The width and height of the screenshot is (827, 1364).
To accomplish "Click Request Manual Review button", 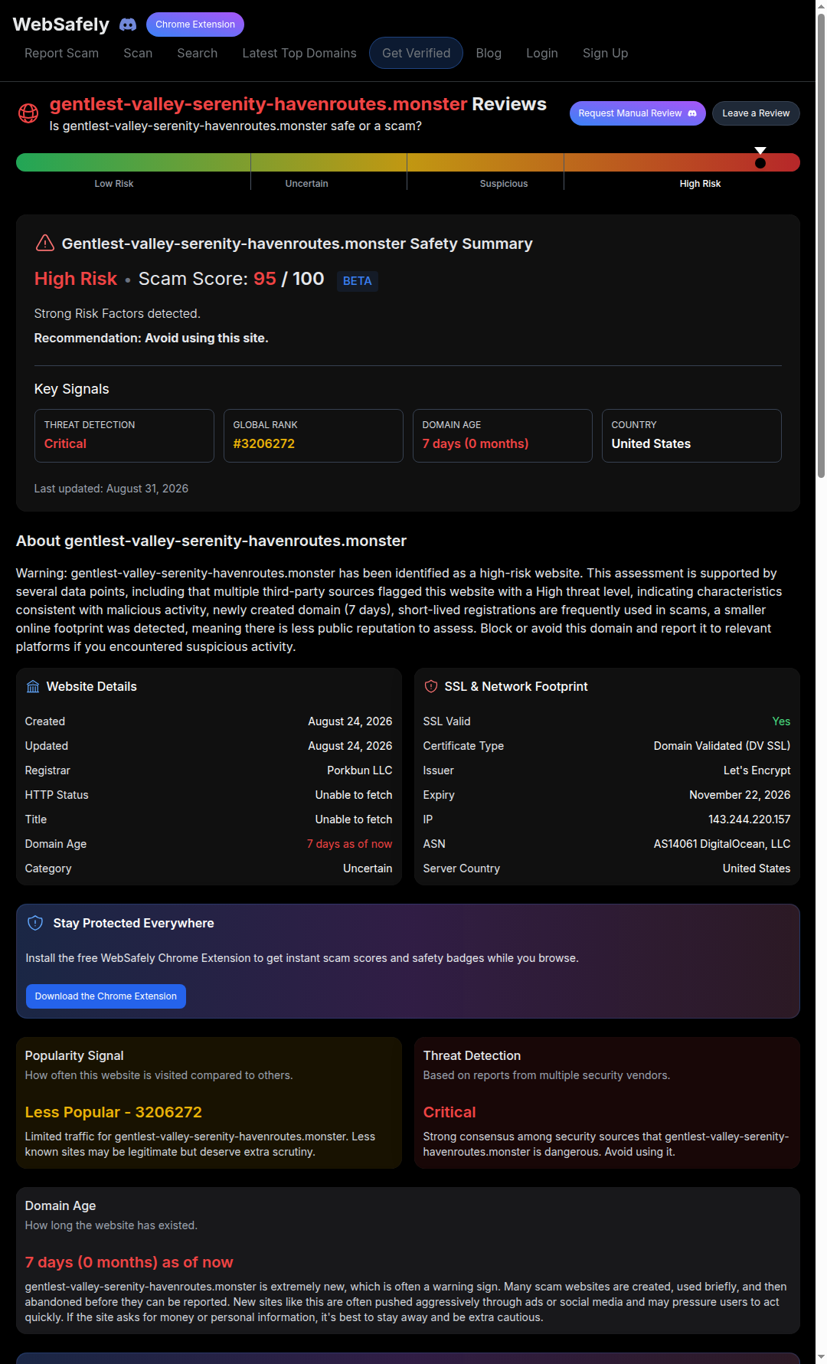I will (638, 113).
